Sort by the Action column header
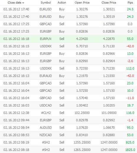This screenshot has height=153, width=137. click(62, 3)
